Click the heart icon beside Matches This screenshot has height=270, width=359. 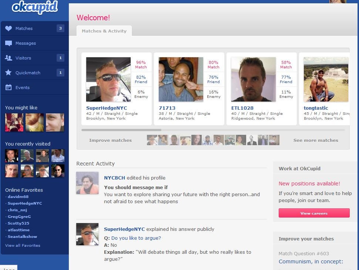pyautogui.click(x=9, y=28)
